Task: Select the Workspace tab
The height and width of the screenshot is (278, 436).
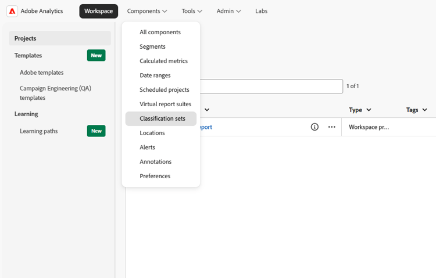Action: point(99,11)
